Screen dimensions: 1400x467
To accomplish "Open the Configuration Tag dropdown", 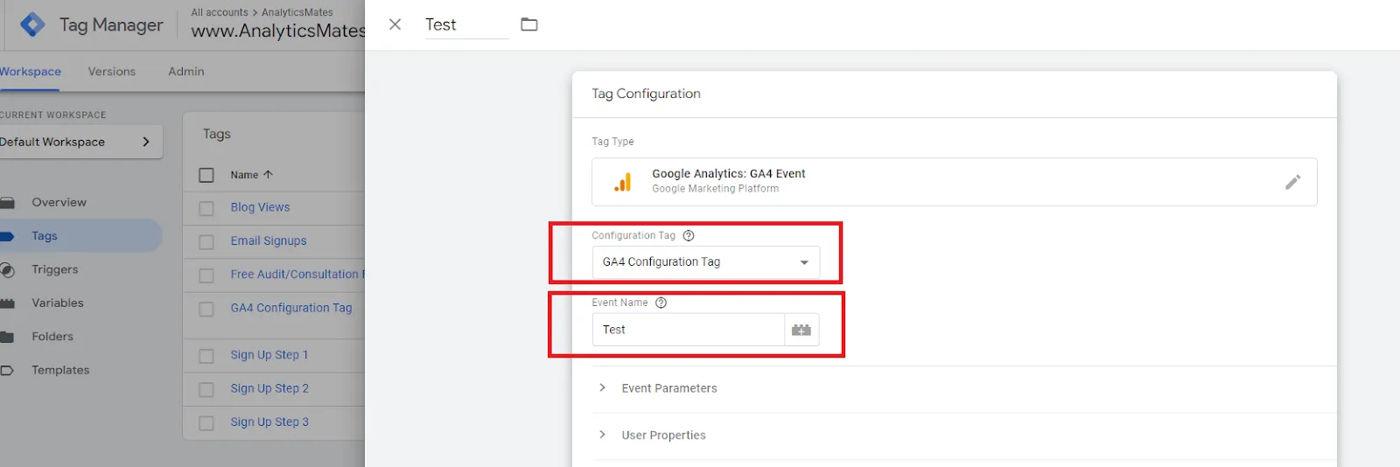I will pyautogui.click(x=706, y=262).
